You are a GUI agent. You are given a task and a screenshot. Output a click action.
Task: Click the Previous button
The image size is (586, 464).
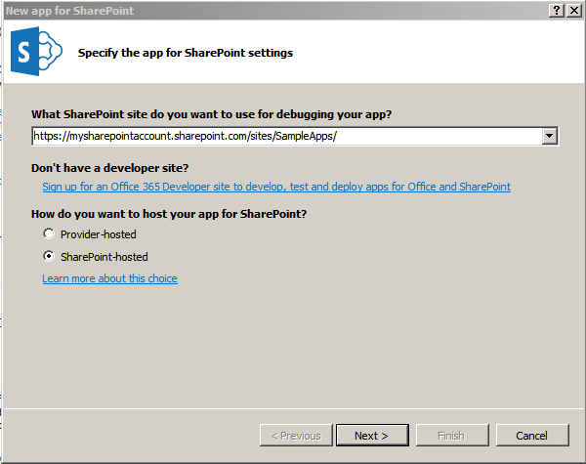(x=296, y=436)
